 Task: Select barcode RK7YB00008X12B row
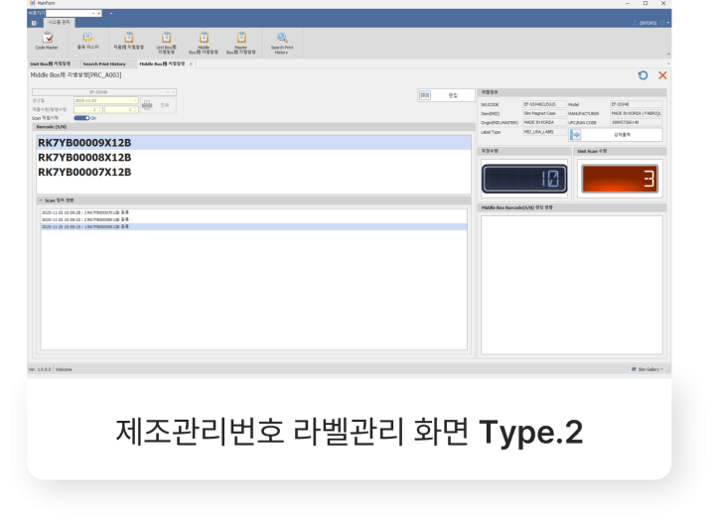[253, 157]
